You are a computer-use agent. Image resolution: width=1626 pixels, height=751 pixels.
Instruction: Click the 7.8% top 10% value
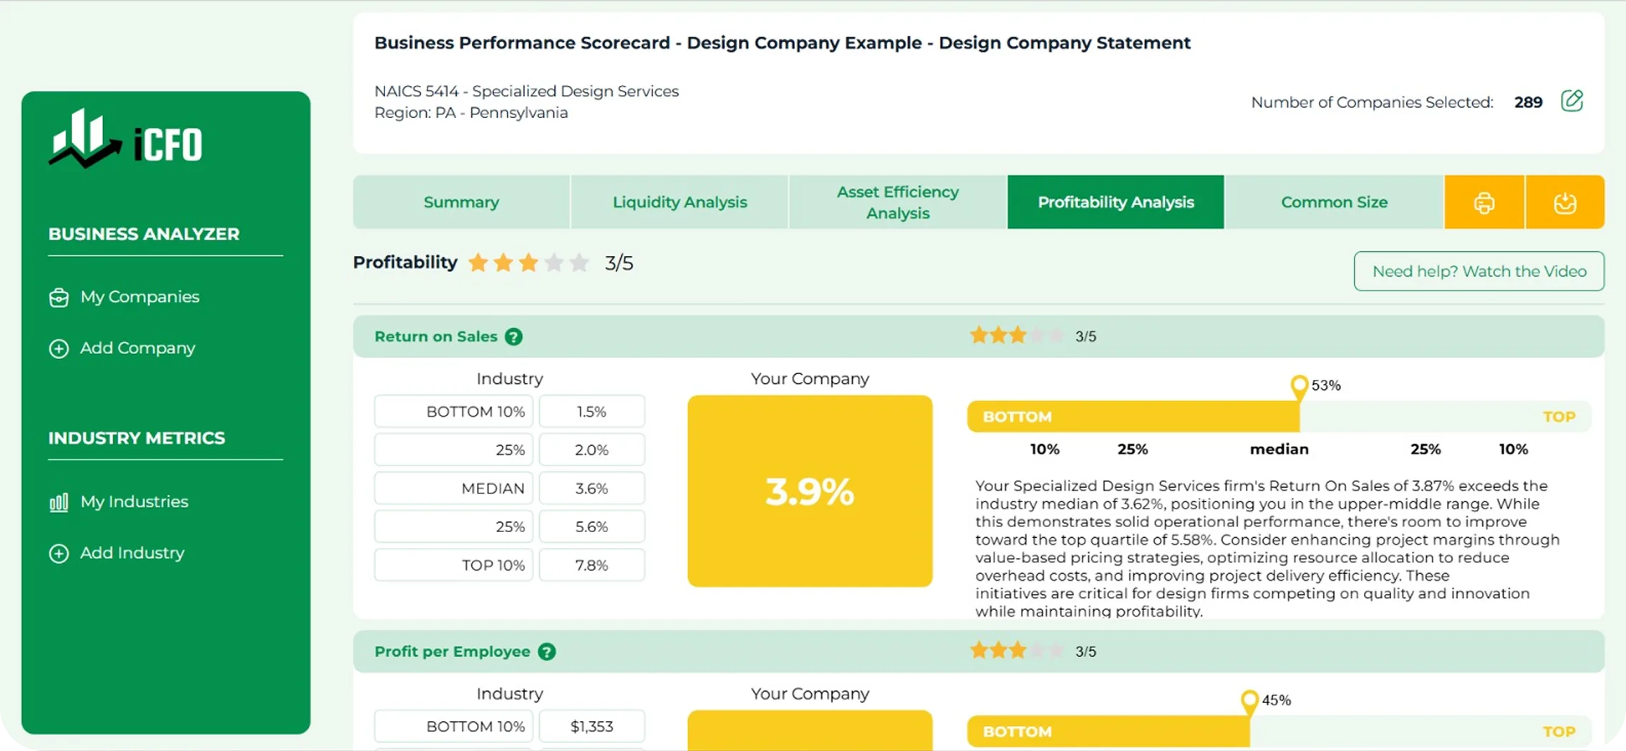591,566
